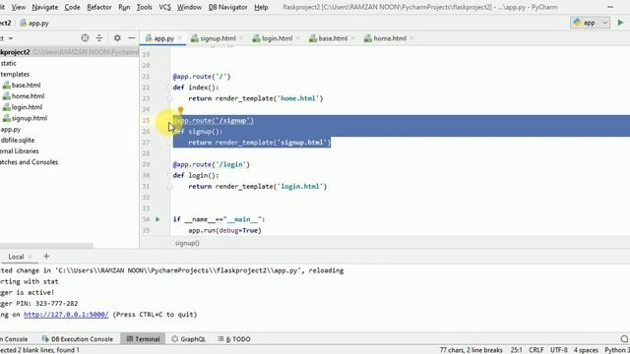
Task: Open the VCS menu
Action: tap(164, 7)
